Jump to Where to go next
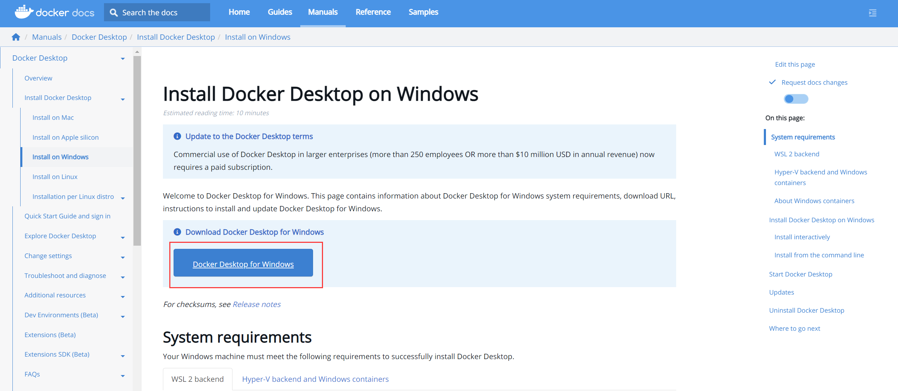This screenshot has width=898, height=391. pyautogui.click(x=795, y=328)
